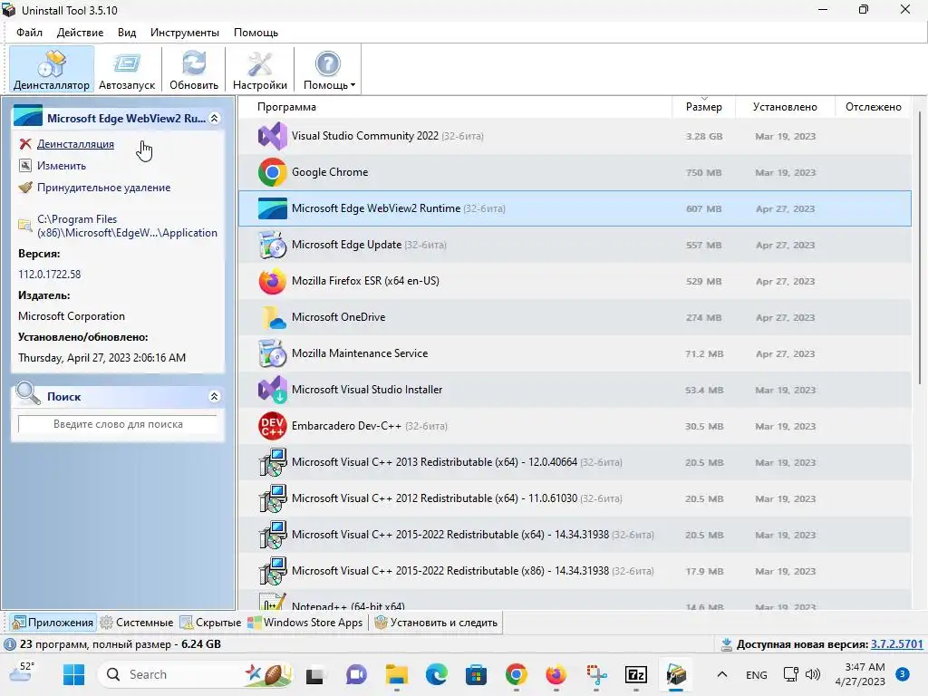Screen dimensions: 928x696
Task: Collapse the Microsoft Edge WebView2 details panel
Action: pos(214,119)
